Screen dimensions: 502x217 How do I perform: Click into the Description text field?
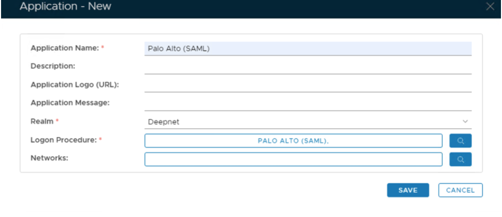coord(308,67)
